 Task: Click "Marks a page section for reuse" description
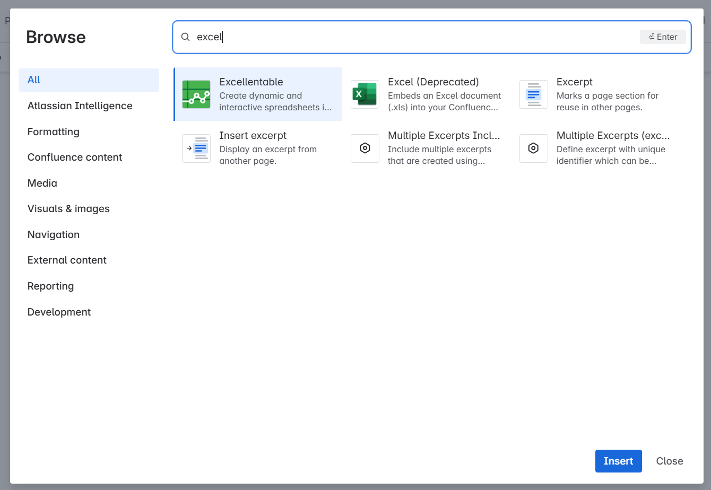point(608,101)
